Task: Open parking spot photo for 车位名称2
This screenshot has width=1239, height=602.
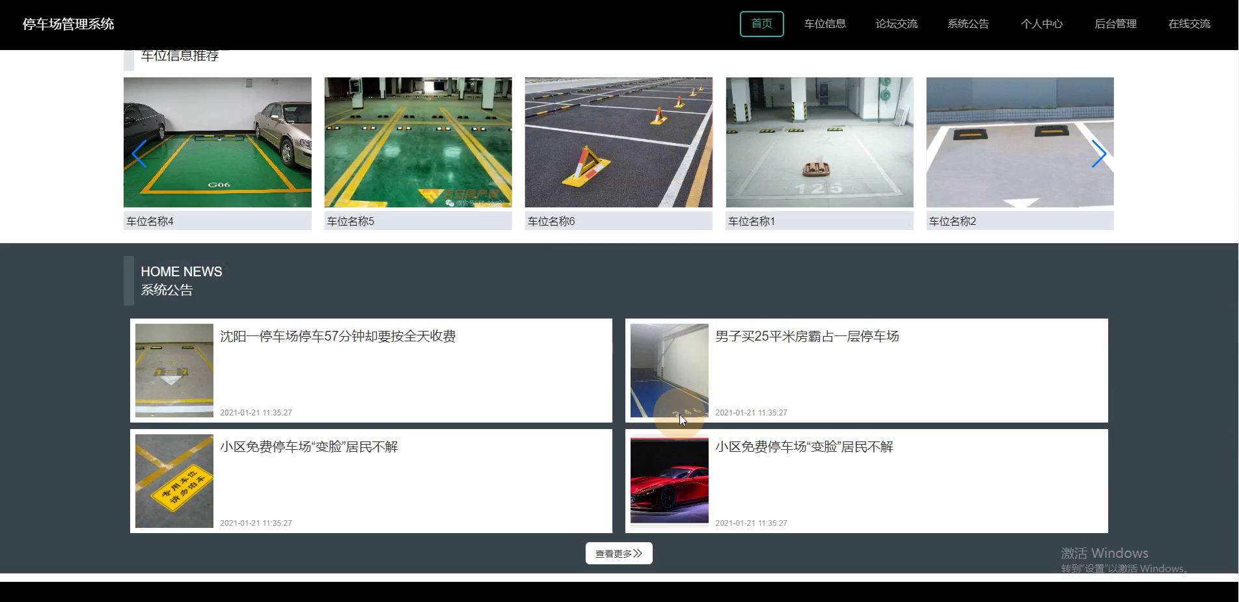Action: point(1020,142)
